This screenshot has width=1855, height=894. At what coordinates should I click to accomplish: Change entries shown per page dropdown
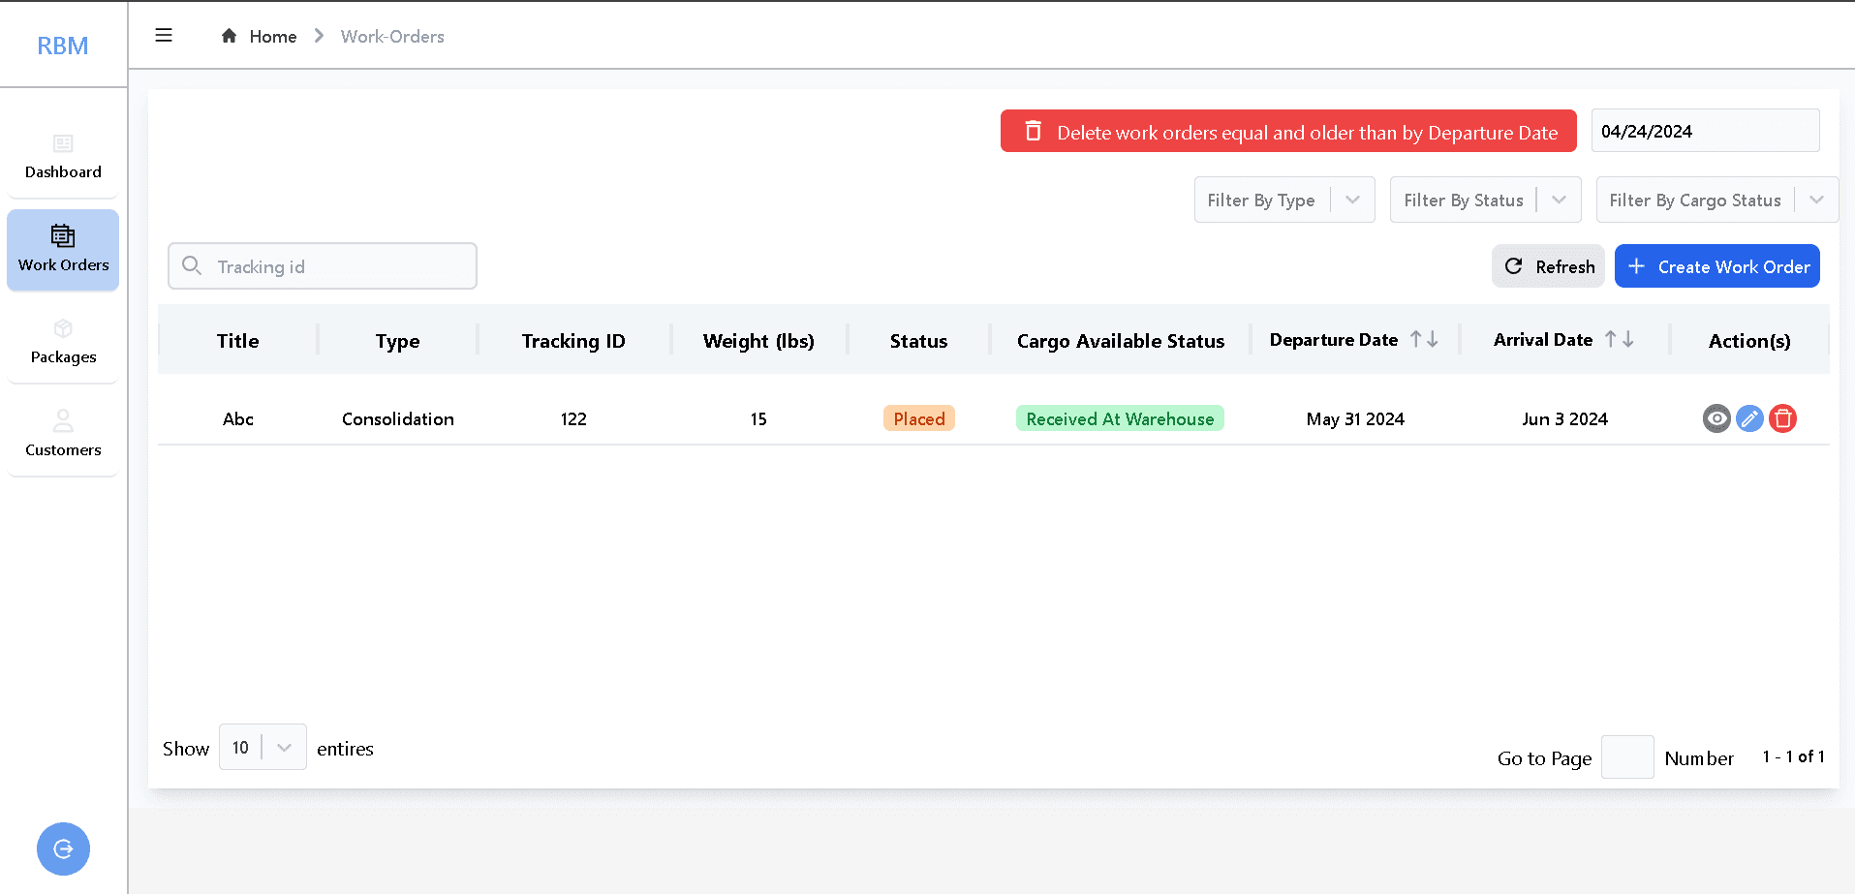[x=263, y=747]
